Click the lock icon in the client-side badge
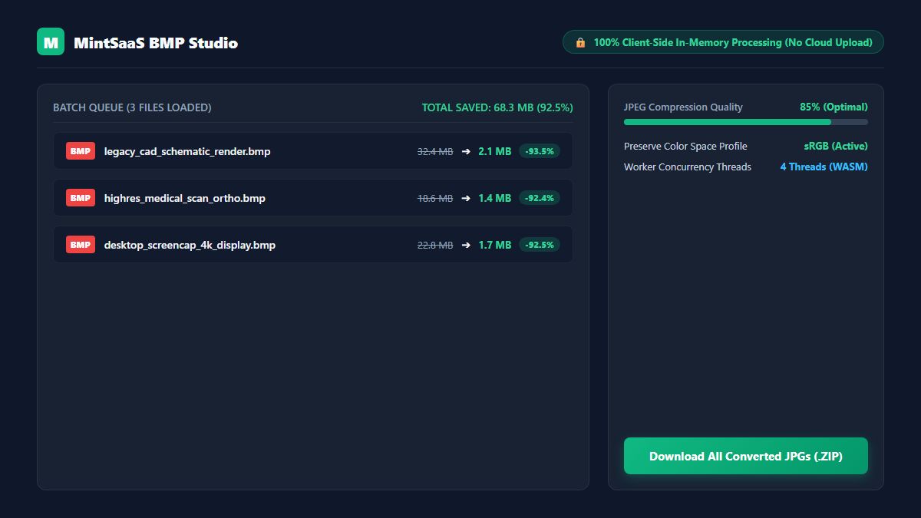Viewport: 921px width, 518px height. [580, 42]
